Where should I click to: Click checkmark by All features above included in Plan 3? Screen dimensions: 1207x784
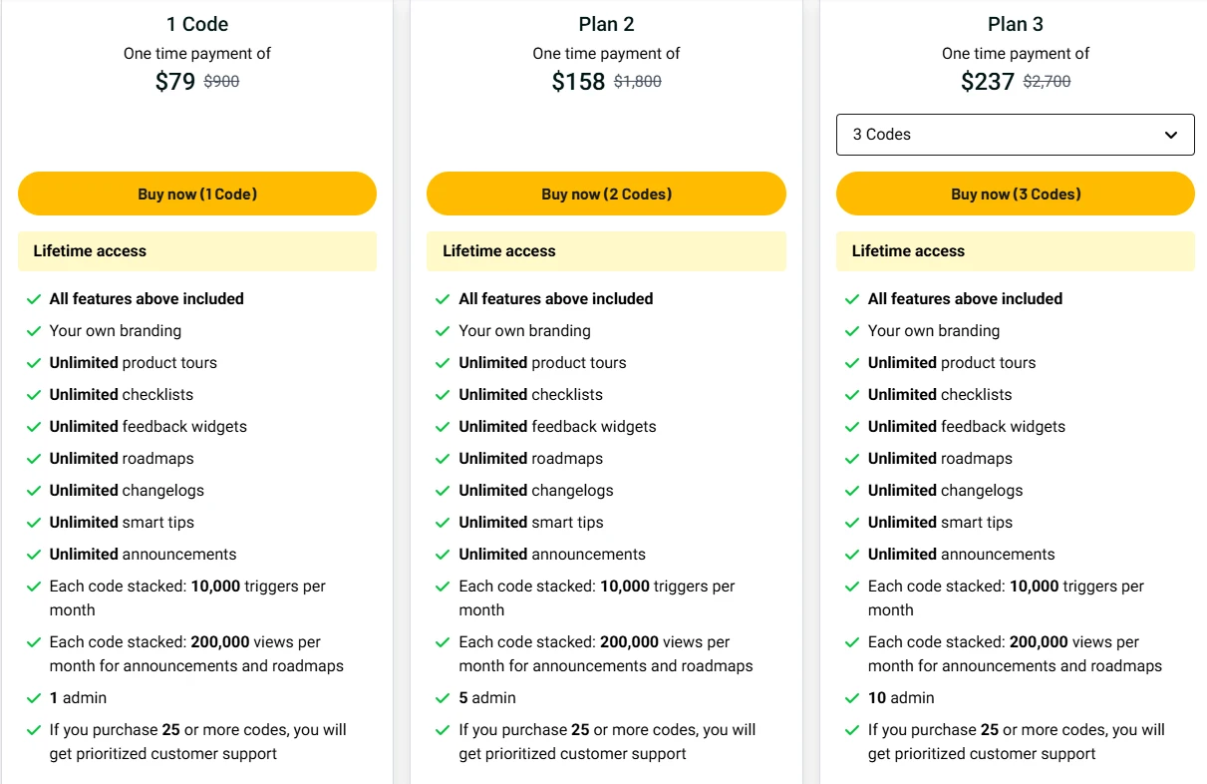click(852, 299)
